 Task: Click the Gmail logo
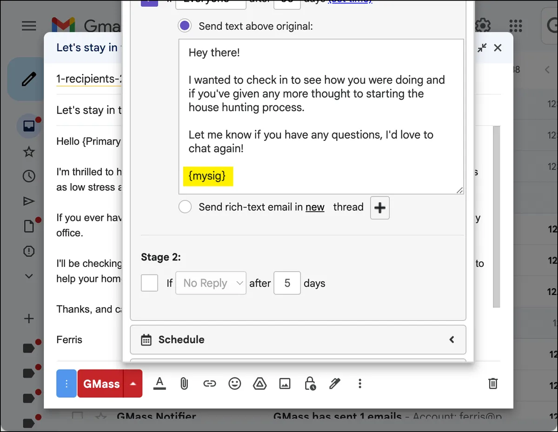[x=64, y=26]
